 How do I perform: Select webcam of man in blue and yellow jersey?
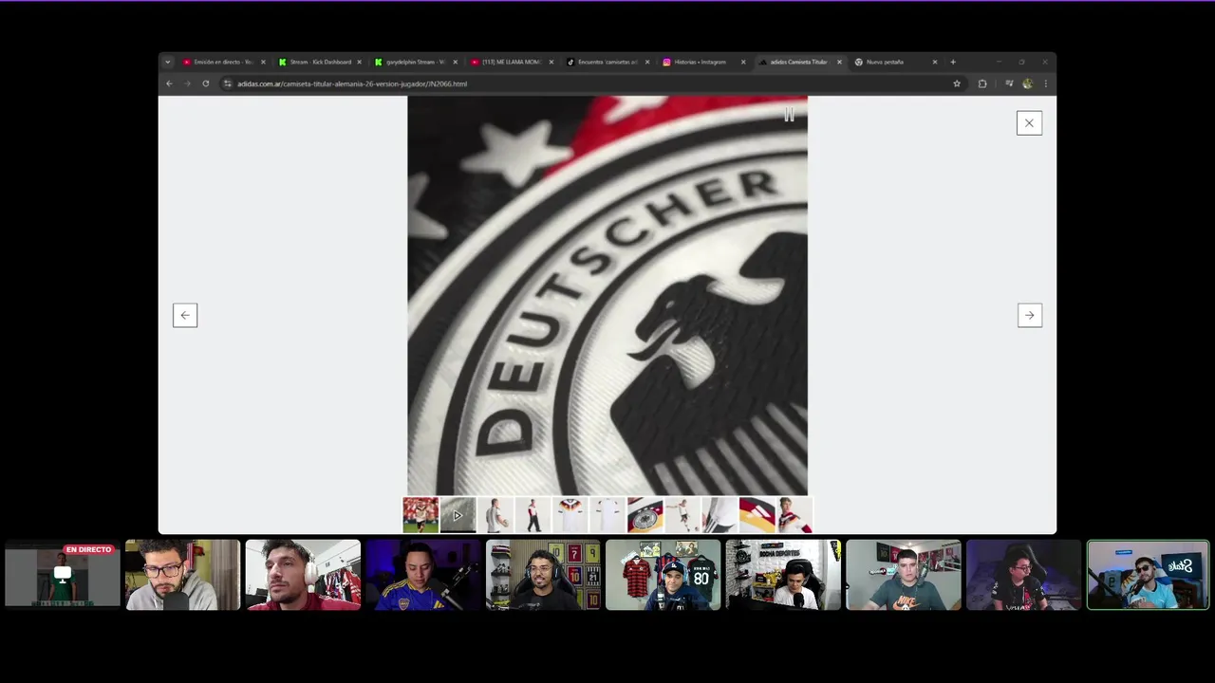pyautogui.click(x=422, y=575)
